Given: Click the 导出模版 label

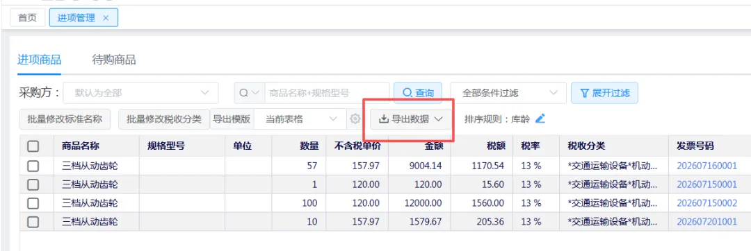Looking at the screenshot, I should 232,119.
